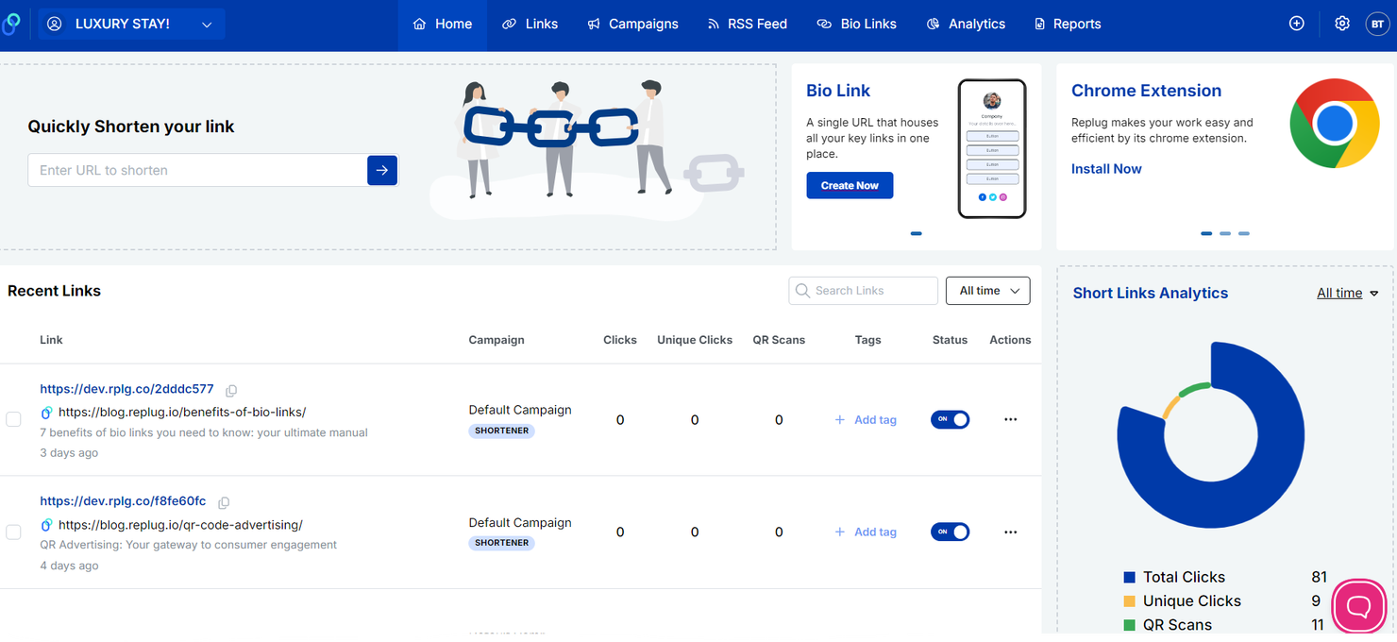Switch to the RSS Feed tab
1397x642 pixels.
(747, 24)
